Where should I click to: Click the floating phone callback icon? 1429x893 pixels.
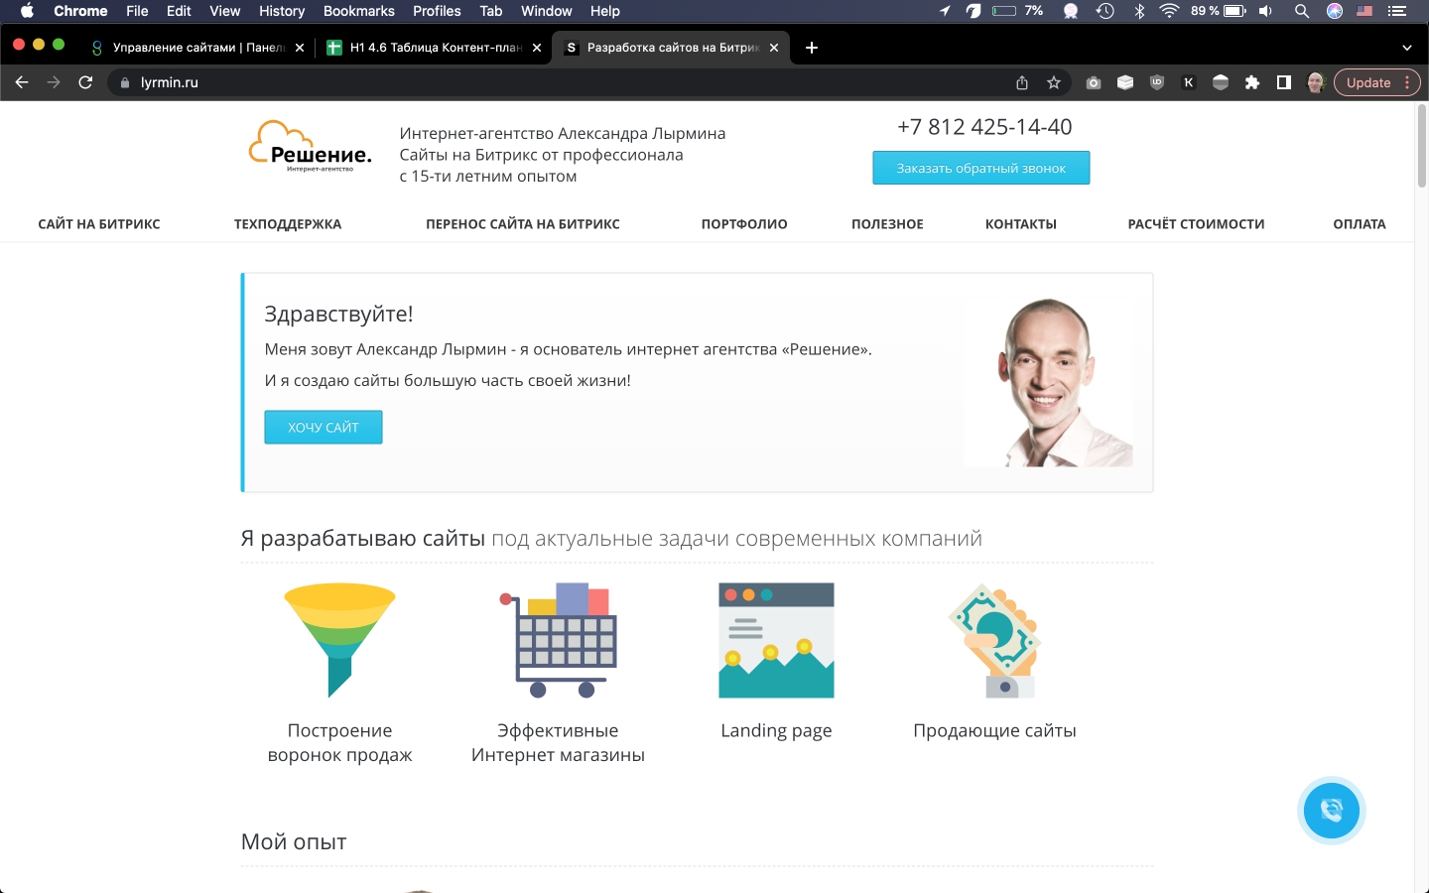coord(1331,811)
